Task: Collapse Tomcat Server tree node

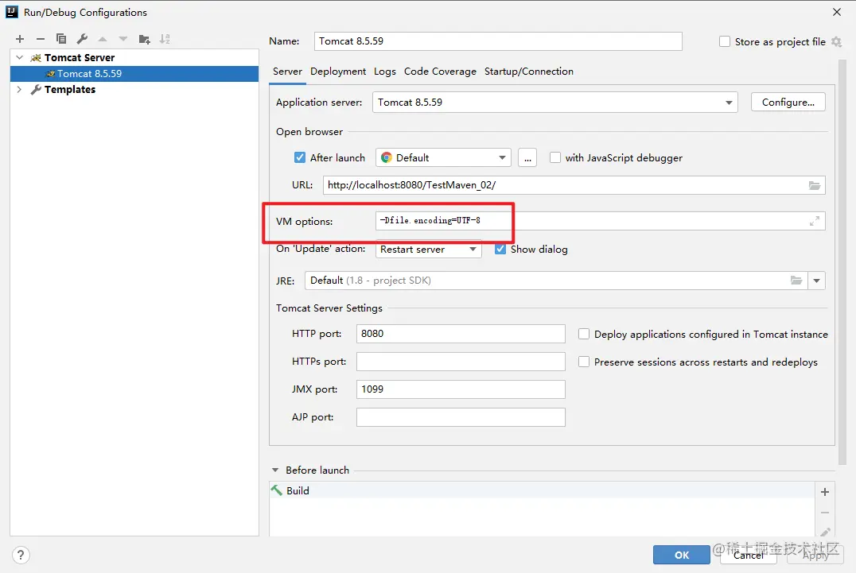Action: 20,57
